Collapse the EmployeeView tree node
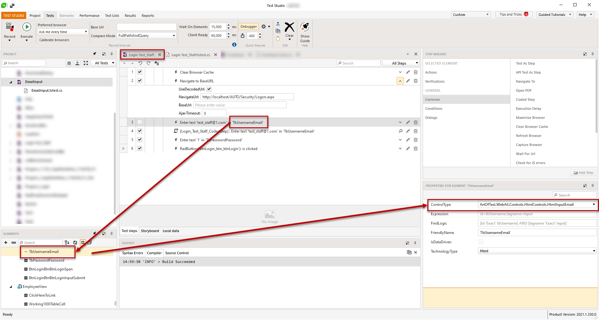The width and height of the screenshot is (599, 320). 11,287
